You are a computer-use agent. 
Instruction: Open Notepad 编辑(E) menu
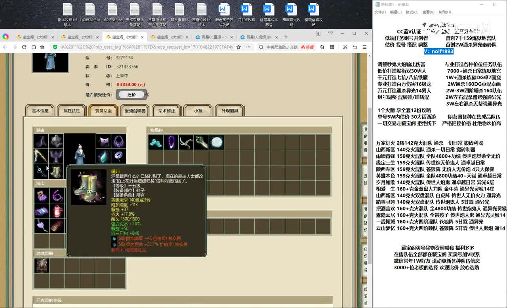point(396,12)
